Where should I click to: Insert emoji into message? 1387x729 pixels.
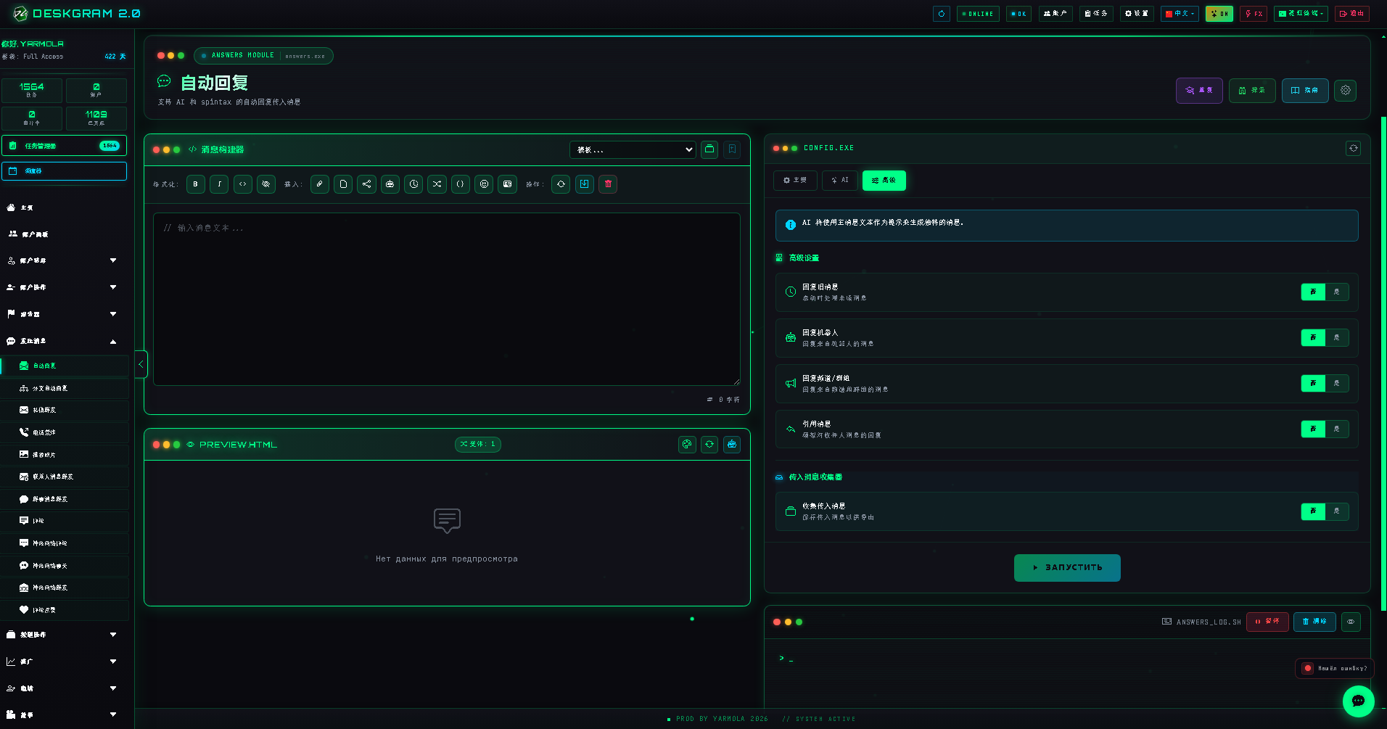[x=484, y=184]
